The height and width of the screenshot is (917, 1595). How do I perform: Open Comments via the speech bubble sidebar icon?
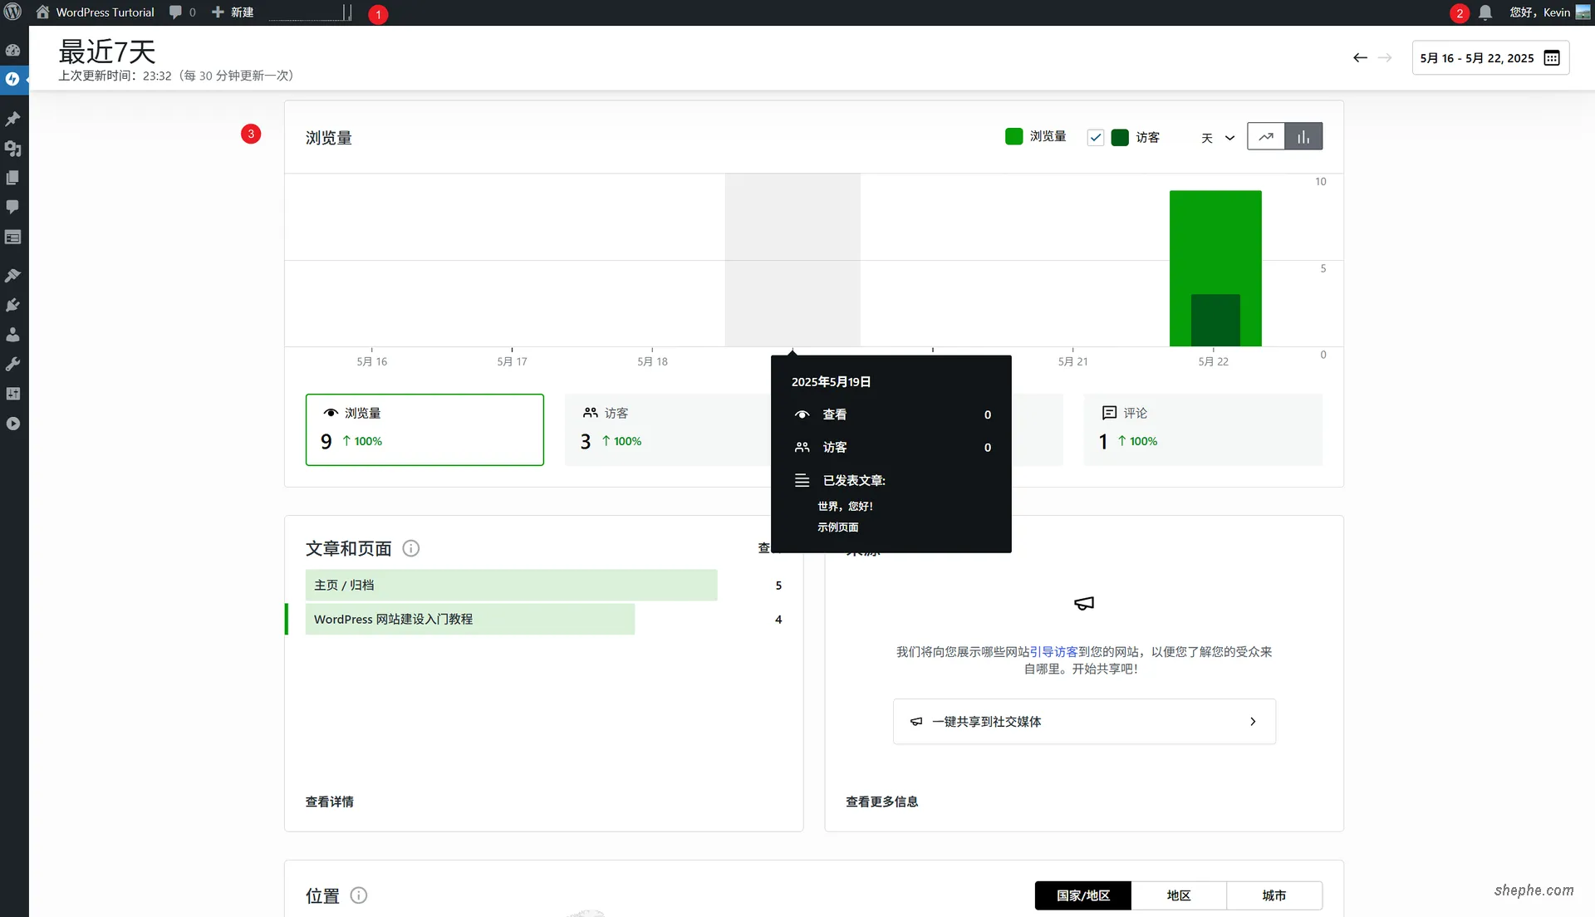13,207
